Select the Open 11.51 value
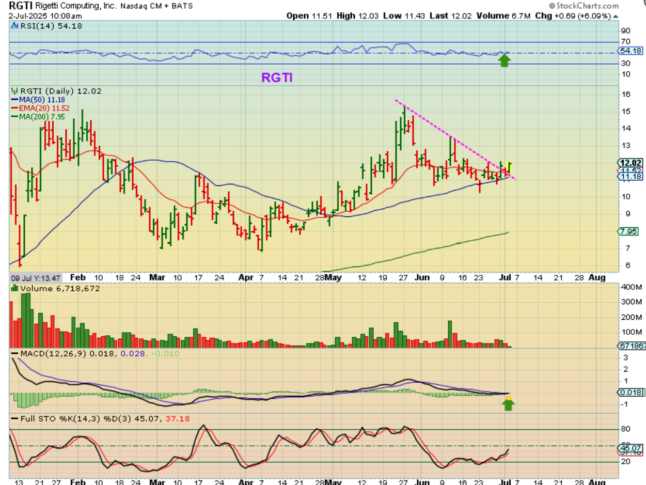This screenshot has width=646, height=485. 309,16
